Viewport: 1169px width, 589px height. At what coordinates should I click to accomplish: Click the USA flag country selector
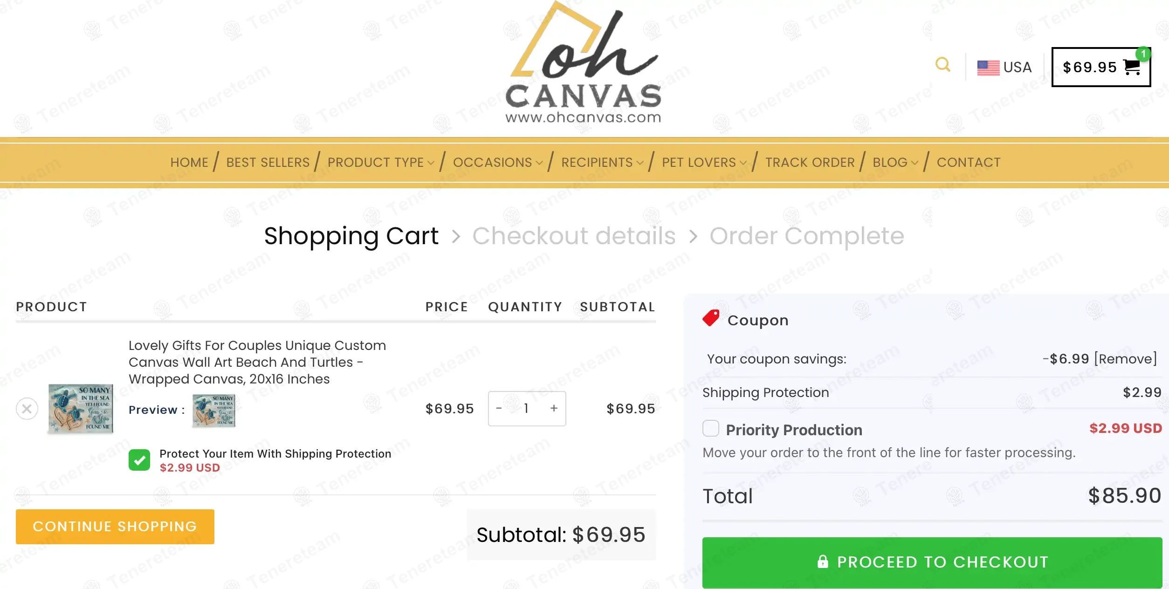(1004, 67)
